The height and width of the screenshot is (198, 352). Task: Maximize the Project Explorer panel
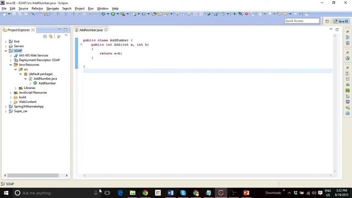click(x=65, y=30)
